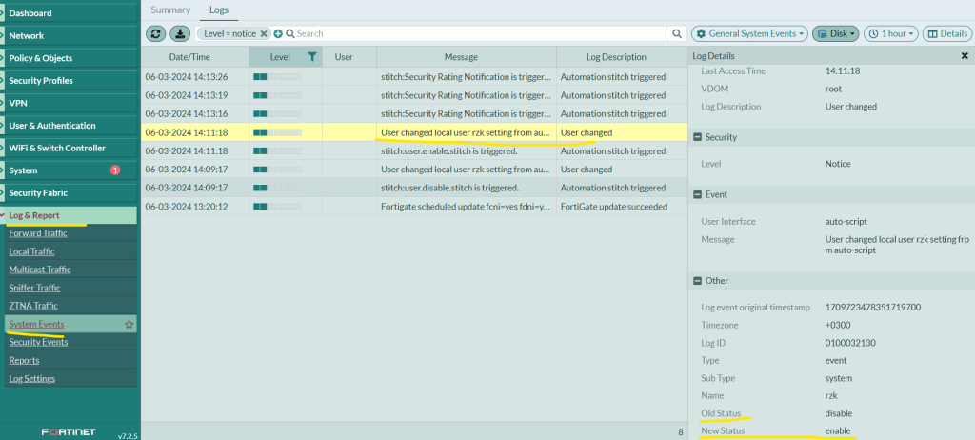The image size is (975, 440).
Task: Click the Old Status disable value
Action: tap(838, 413)
